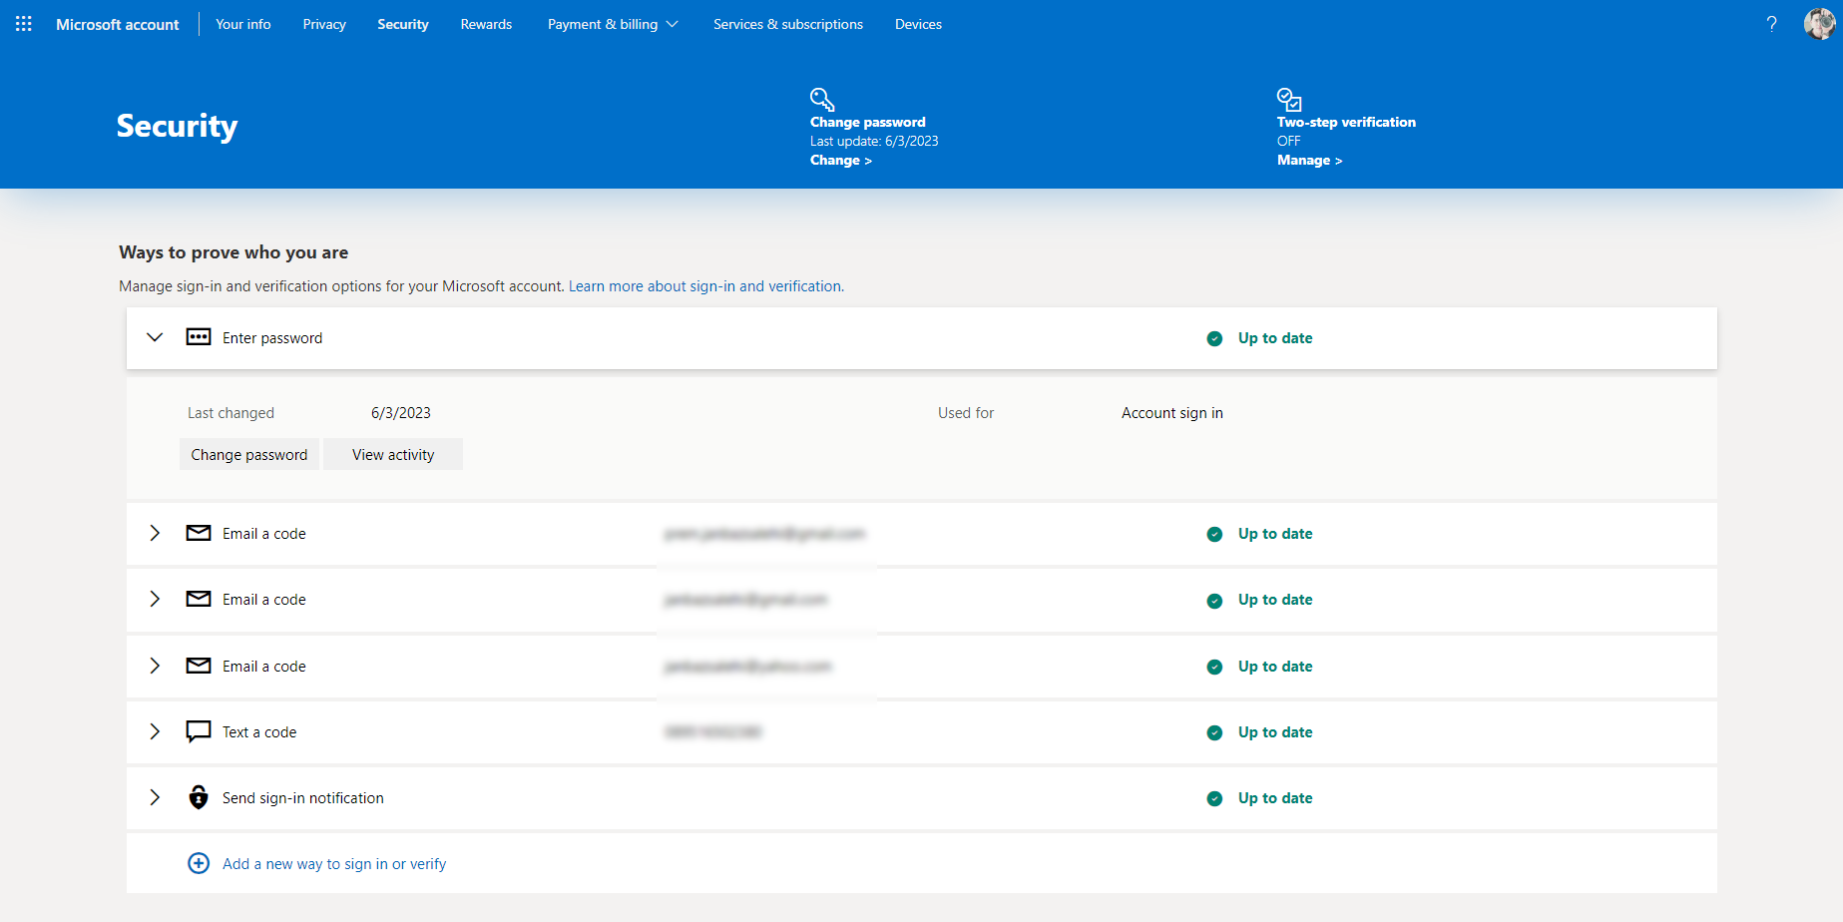Click the Text a code chat bubble icon
The height and width of the screenshot is (922, 1843).
(199, 731)
